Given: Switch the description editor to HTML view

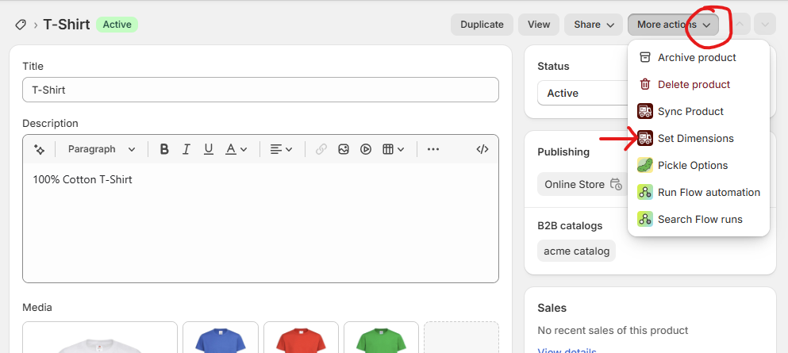Looking at the screenshot, I should coord(482,149).
